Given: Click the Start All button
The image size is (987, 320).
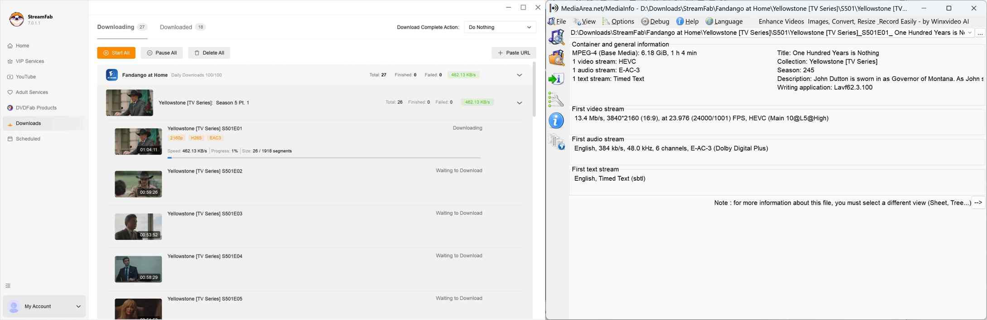Looking at the screenshot, I should (116, 53).
